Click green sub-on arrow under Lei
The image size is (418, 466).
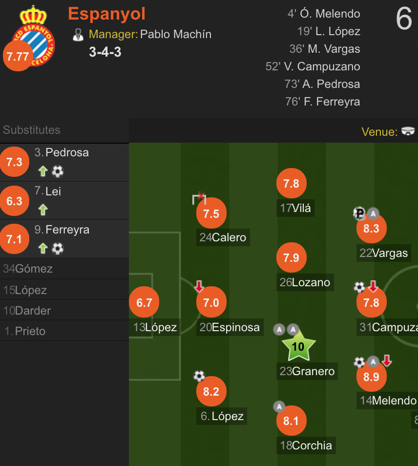(x=43, y=210)
